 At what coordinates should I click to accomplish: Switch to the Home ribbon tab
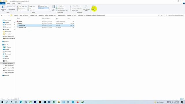click(8, 3)
